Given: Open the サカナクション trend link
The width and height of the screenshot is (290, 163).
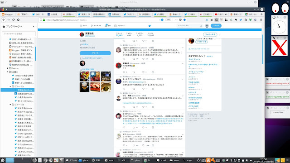Looking at the screenshot, I should pos(194,59).
